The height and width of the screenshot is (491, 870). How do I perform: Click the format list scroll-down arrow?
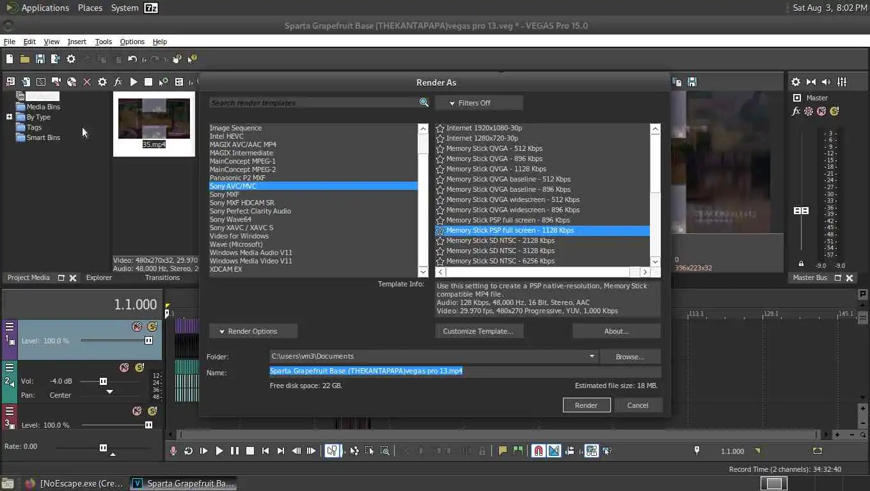click(x=423, y=272)
